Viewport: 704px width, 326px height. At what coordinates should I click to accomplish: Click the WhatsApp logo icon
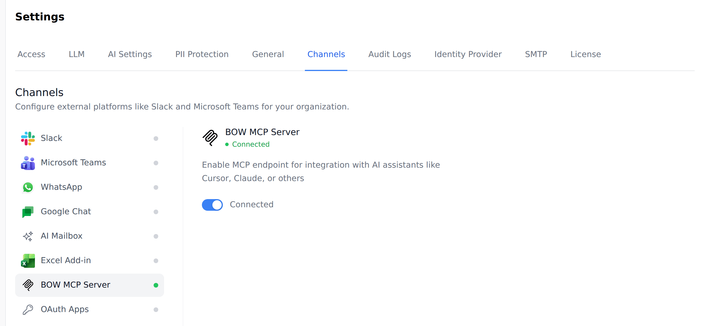click(28, 187)
